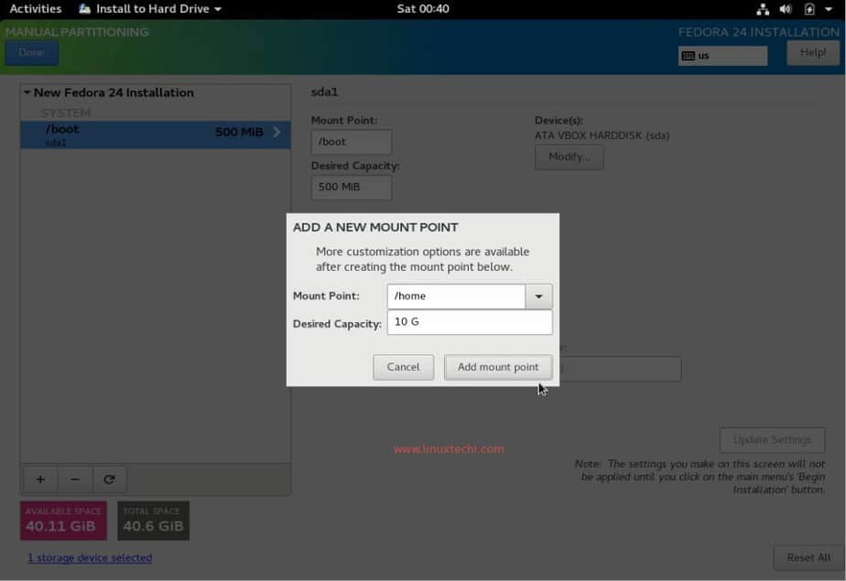Click the Add mount point button
This screenshot has width=846, height=581.
pyautogui.click(x=498, y=367)
